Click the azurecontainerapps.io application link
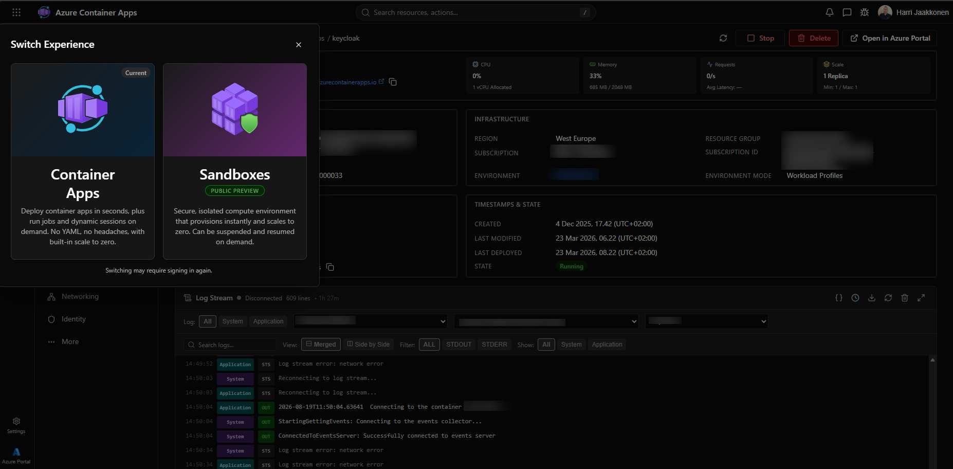The height and width of the screenshot is (469, 953). [x=348, y=82]
